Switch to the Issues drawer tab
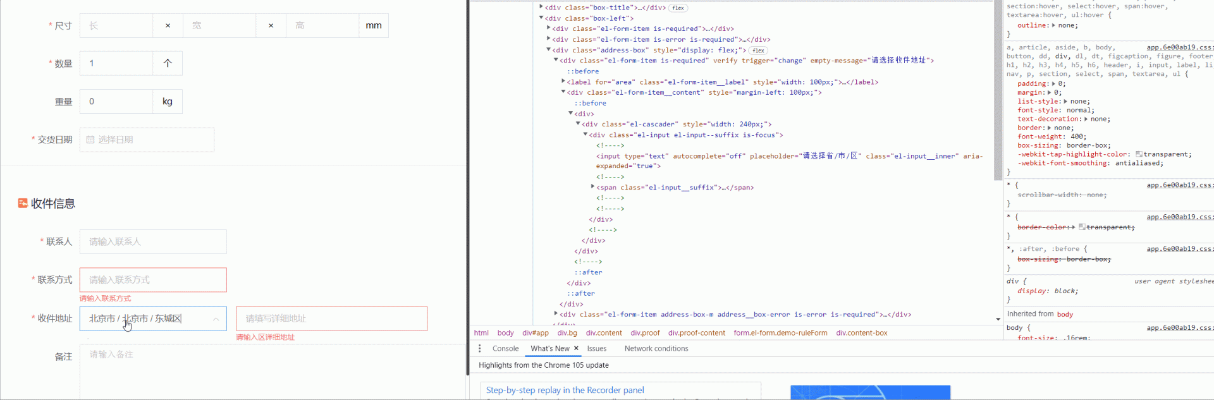1214x400 pixels. [x=596, y=348]
